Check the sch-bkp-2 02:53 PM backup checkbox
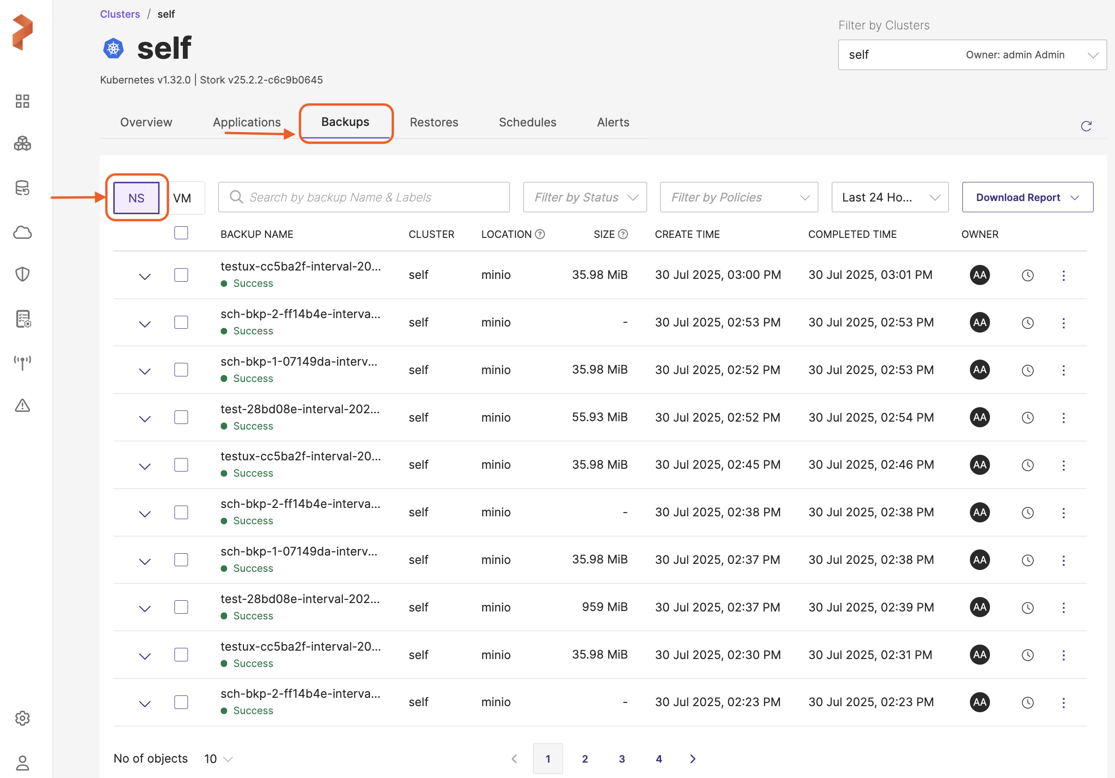The height and width of the screenshot is (778, 1115). [x=181, y=322]
